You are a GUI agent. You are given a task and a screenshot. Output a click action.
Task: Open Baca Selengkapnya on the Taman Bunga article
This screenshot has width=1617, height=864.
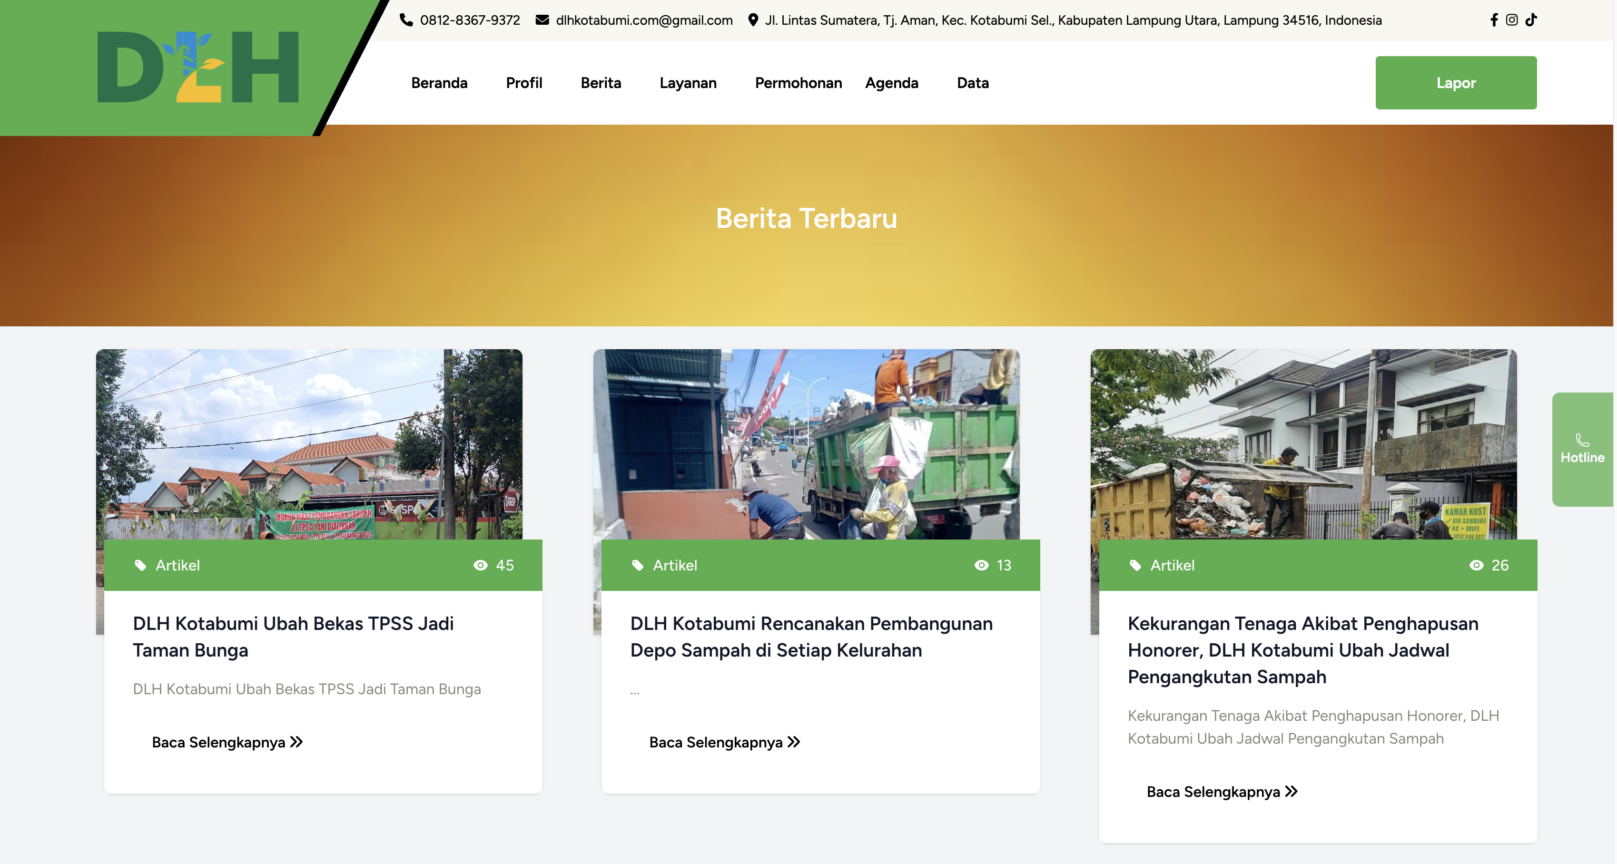coord(227,742)
